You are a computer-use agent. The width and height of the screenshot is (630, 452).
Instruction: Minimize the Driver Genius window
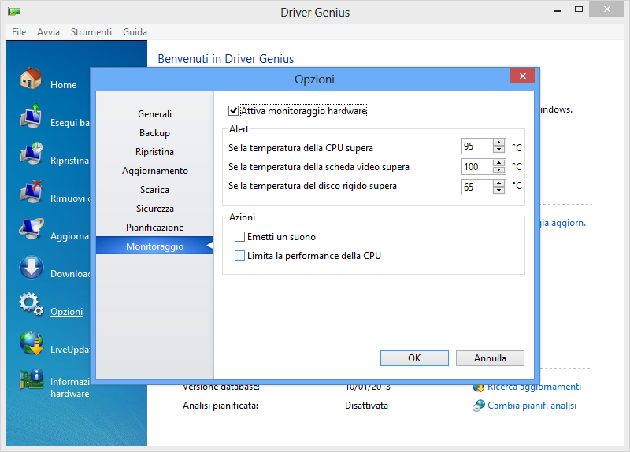coord(558,10)
